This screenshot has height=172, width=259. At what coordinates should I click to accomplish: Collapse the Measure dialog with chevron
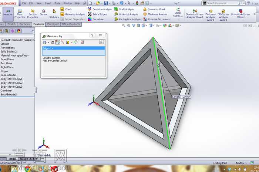(101, 42)
